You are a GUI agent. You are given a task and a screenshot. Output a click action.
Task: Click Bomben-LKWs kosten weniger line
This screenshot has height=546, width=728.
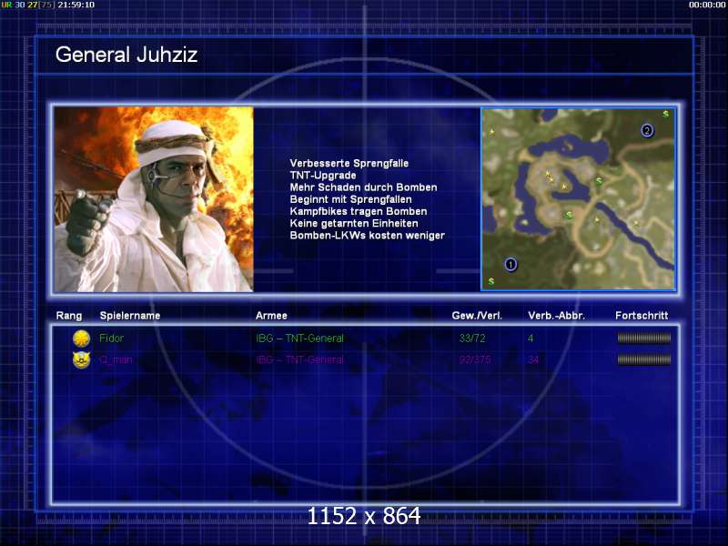point(368,236)
